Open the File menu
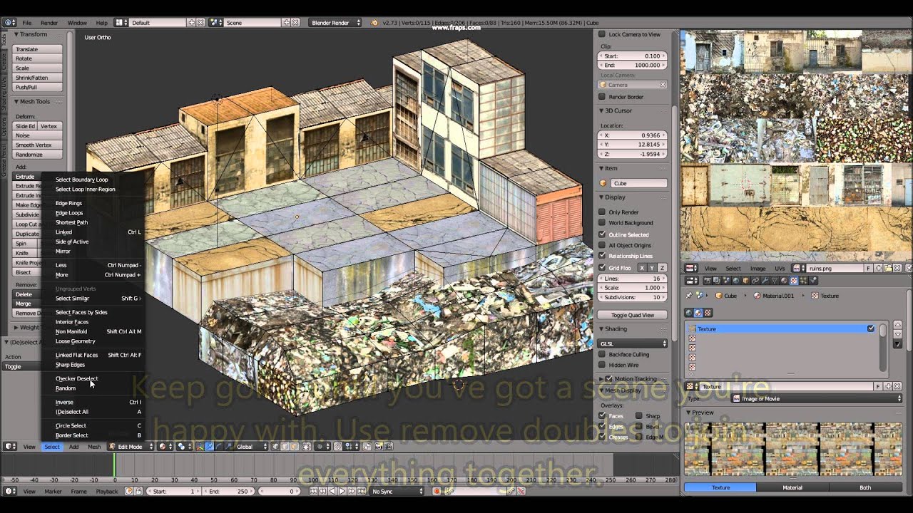Image resolution: width=913 pixels, height=513 pixels. click(x=26, y=23)
